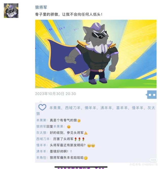This screenshot has height=169, width=162.
Task: View the posted wolf general image
Action: pos(96,54)
